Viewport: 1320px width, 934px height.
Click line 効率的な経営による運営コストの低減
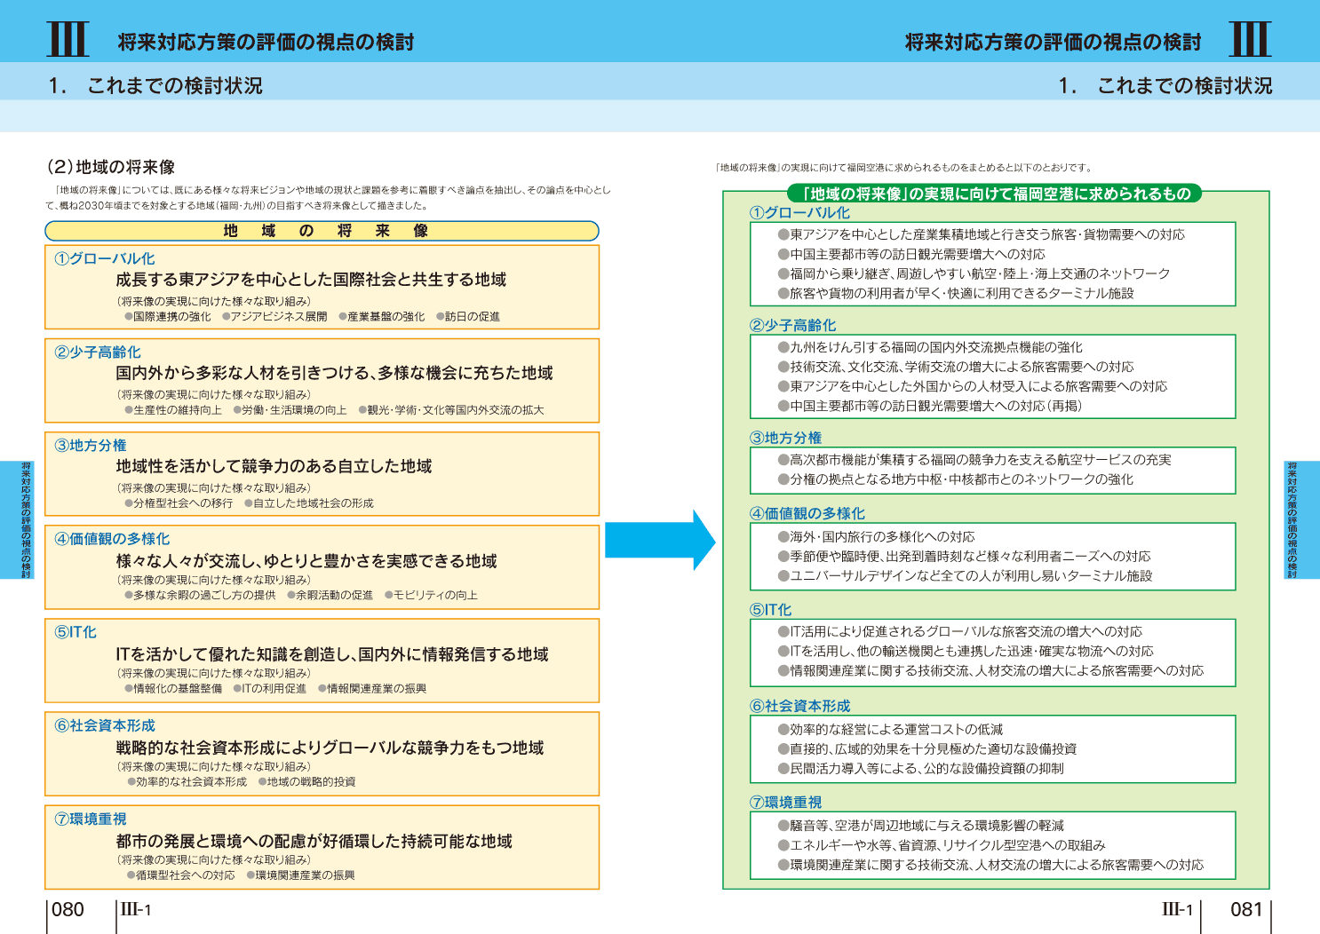[890, 729]
